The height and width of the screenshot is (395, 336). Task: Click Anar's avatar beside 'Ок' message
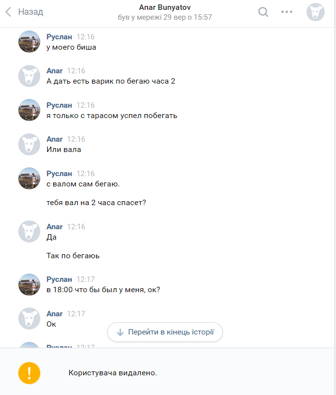coord(29,318)
